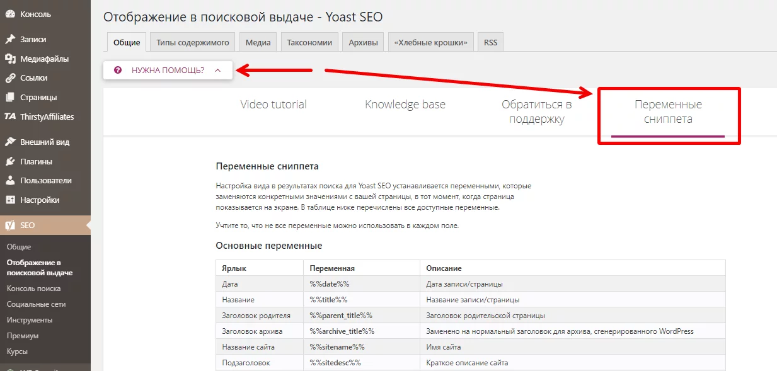777x371 pixels.
Task: Open the Общие SEO submenu link
Action: click(x=19, y=247)
